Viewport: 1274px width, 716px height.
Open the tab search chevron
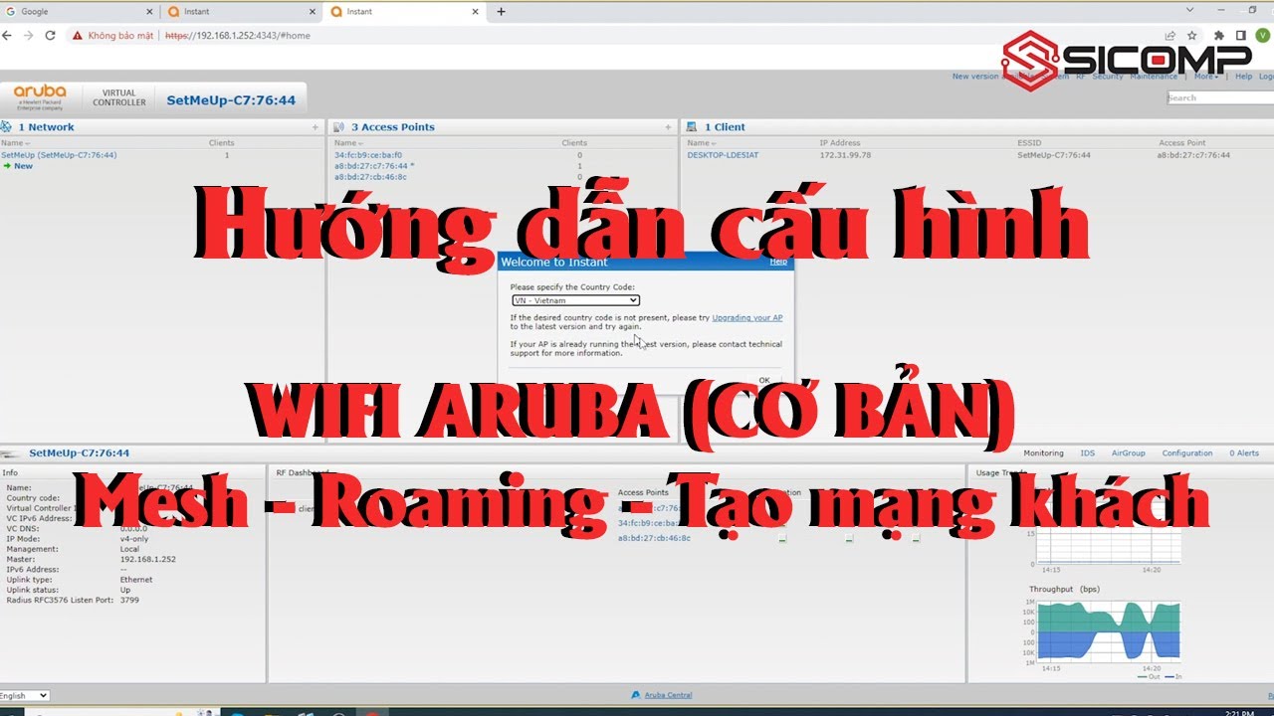pos(1190,10)
